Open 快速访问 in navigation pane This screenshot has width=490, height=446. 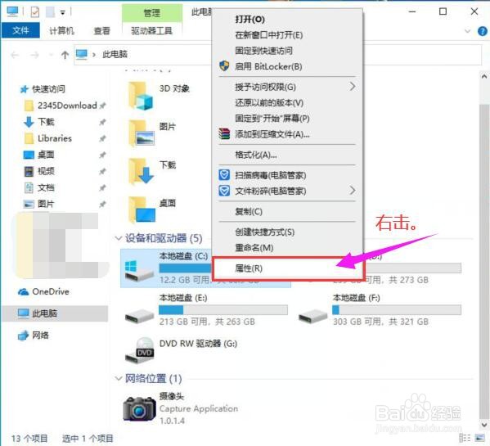pyautogui.click(x=48, y=89)
